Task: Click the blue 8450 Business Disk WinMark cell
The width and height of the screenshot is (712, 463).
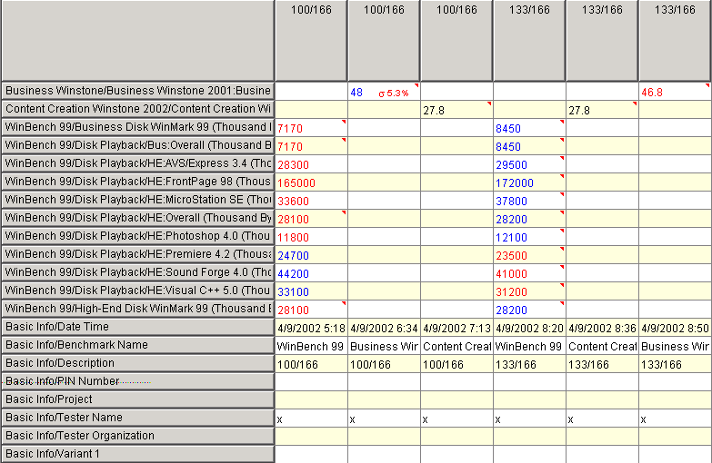Action: click(529, 128)
